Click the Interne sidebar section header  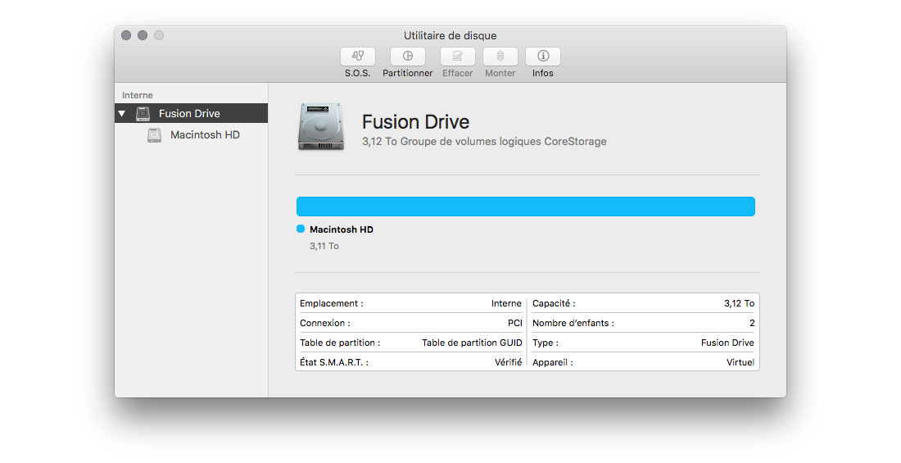tap(138, 95)
